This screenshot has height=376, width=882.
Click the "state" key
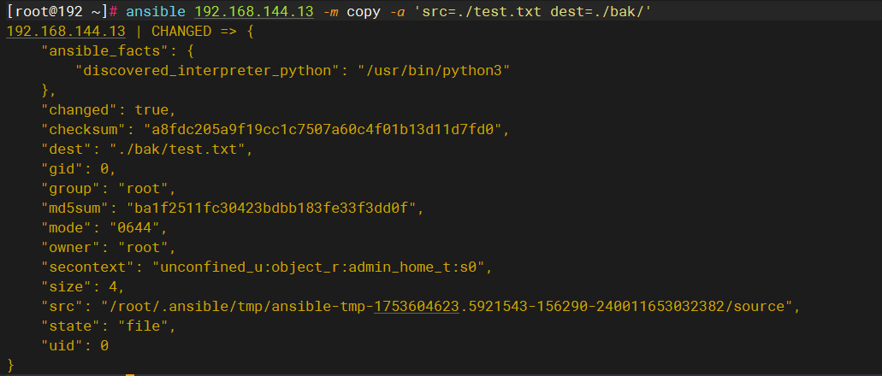click(x=72, y=326)
